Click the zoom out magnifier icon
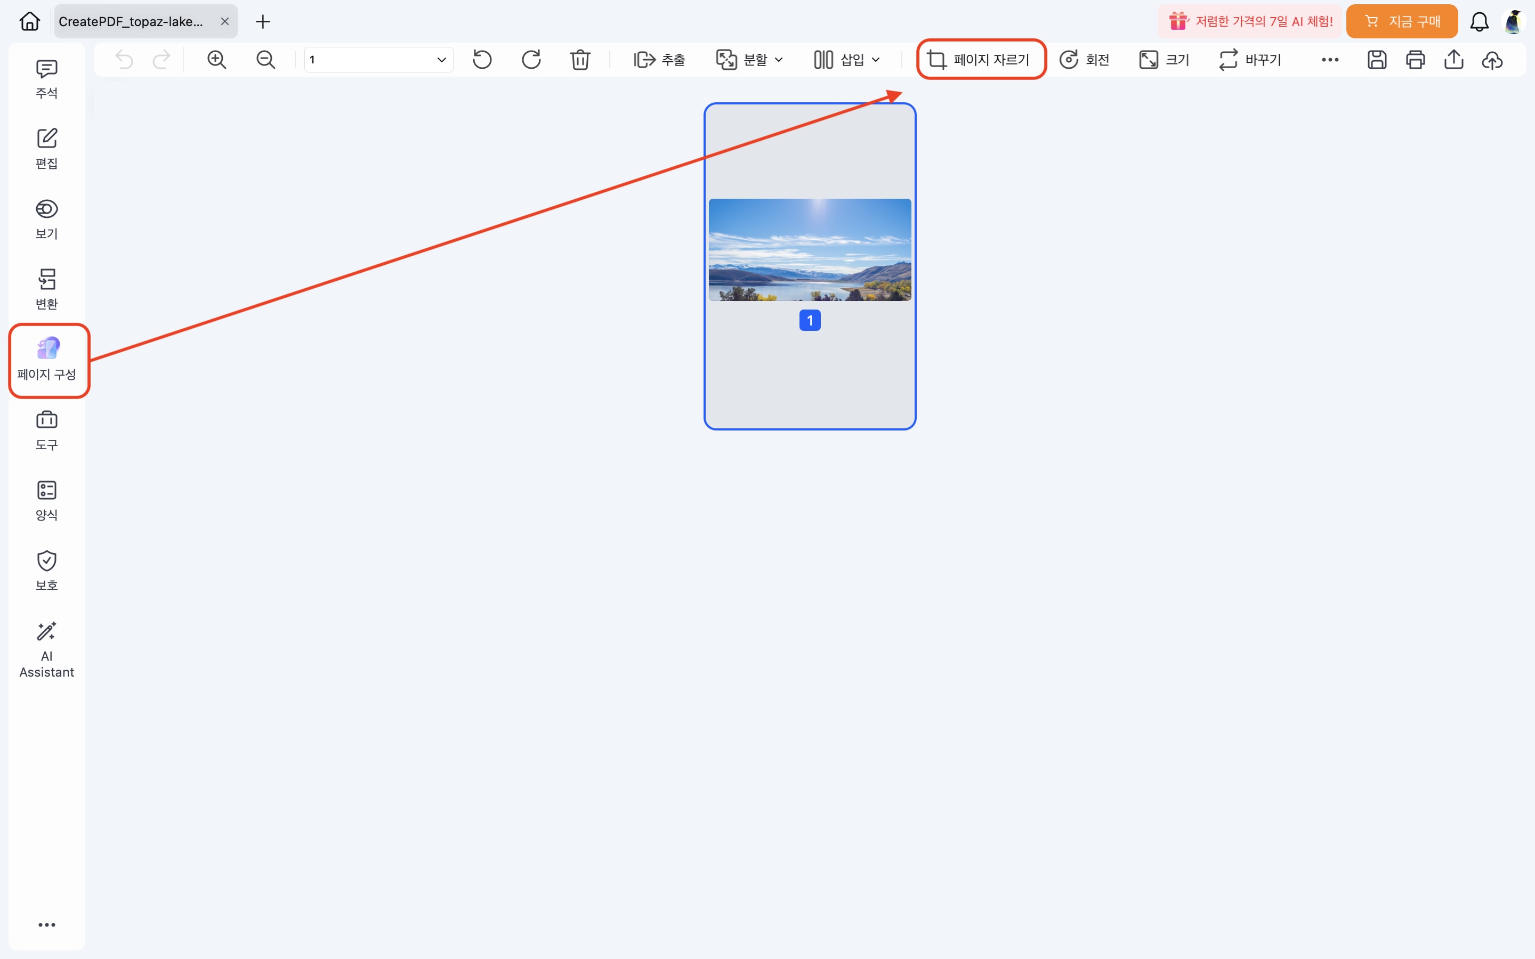This screenshot has width=1535, height=959. coord(265,60)
